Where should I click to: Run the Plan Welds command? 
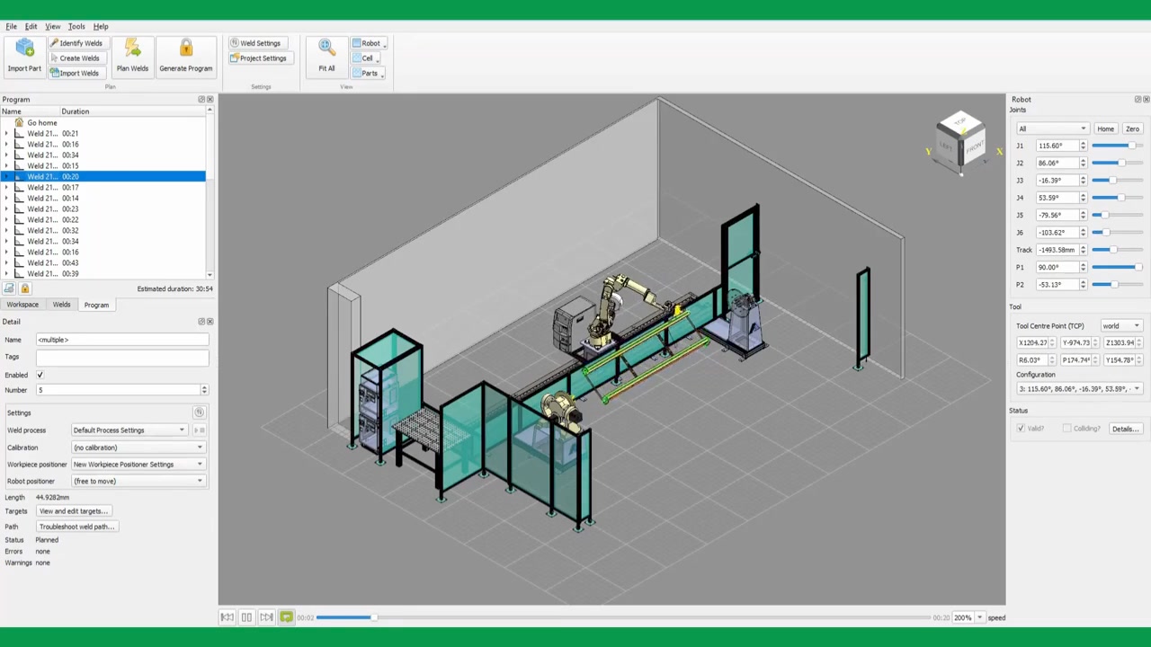pos(132,56)
